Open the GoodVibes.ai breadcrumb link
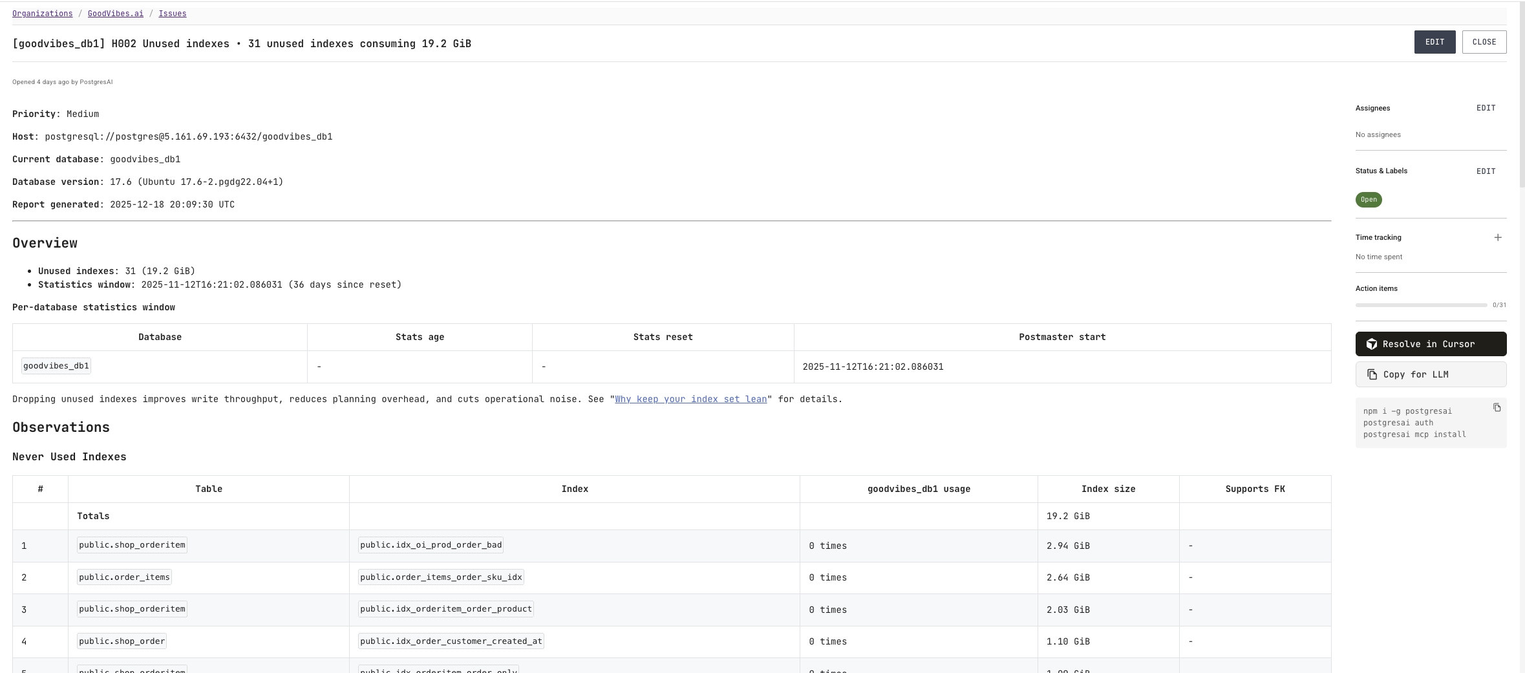 pos(115,13)
